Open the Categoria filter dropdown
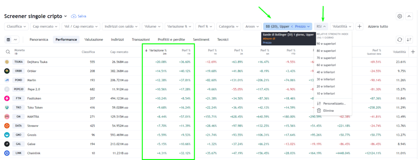Screen dimensions: 418x160 tap(229, 27)
